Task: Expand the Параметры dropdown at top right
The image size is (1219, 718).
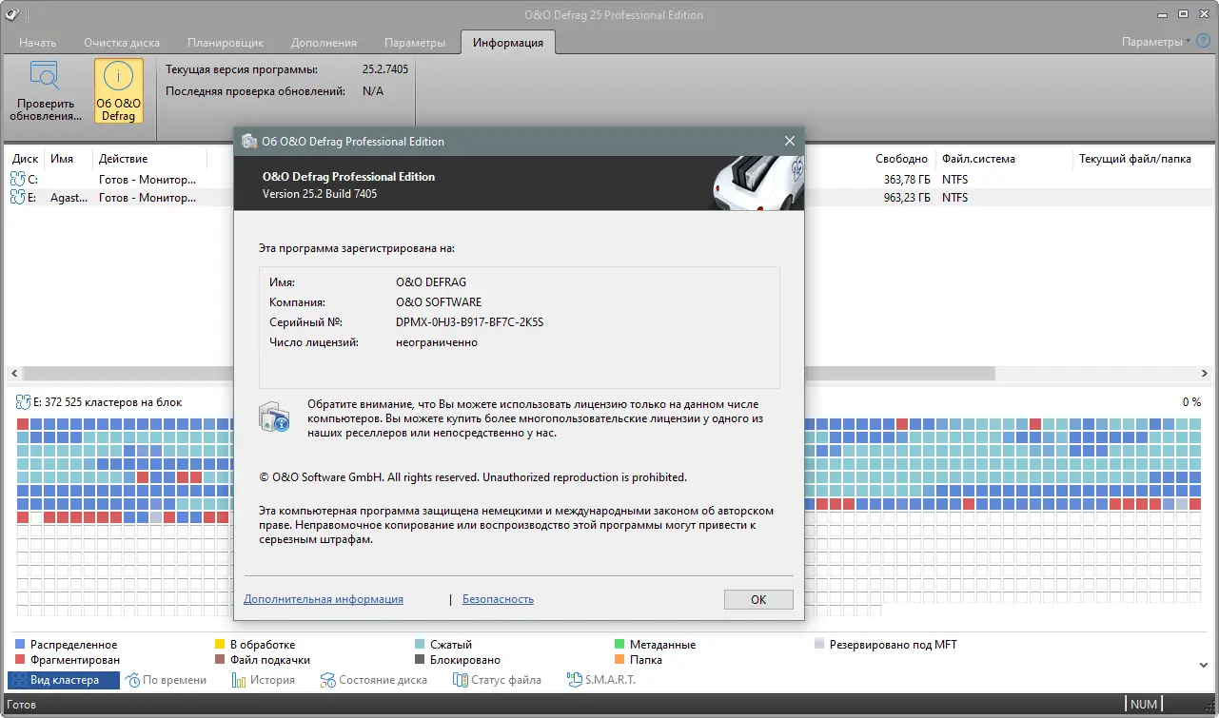Action: (x=1156, y=42)
